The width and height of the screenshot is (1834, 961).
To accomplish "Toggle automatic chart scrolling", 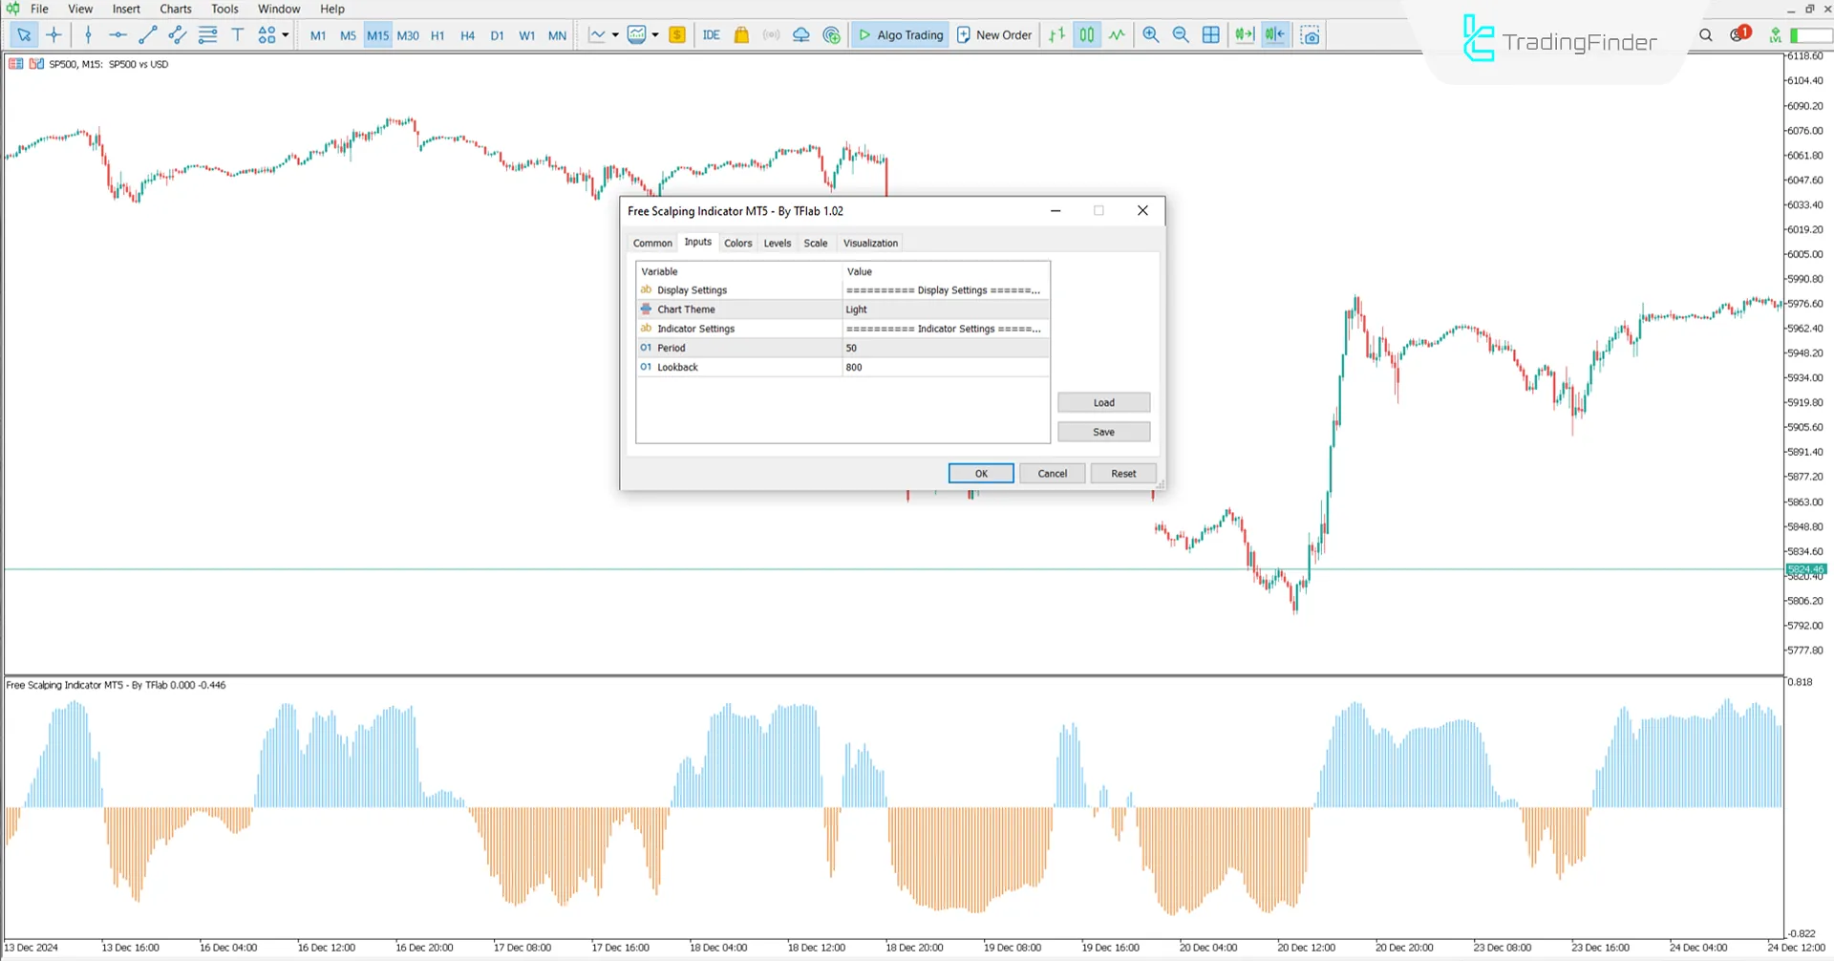I will pyautogui.click(x=1244, y=34).
